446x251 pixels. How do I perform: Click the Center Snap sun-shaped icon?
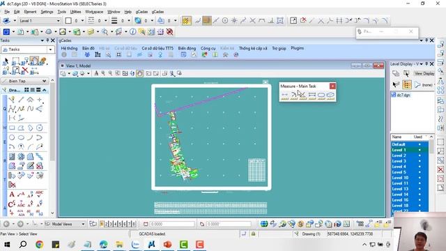point(234,20)
